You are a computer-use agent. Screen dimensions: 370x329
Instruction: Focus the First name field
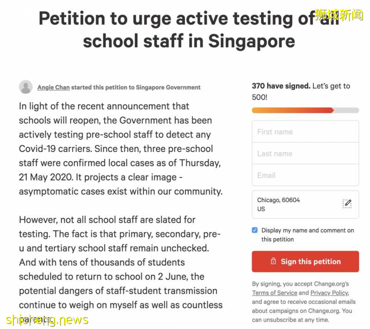[x=305, y=132]
